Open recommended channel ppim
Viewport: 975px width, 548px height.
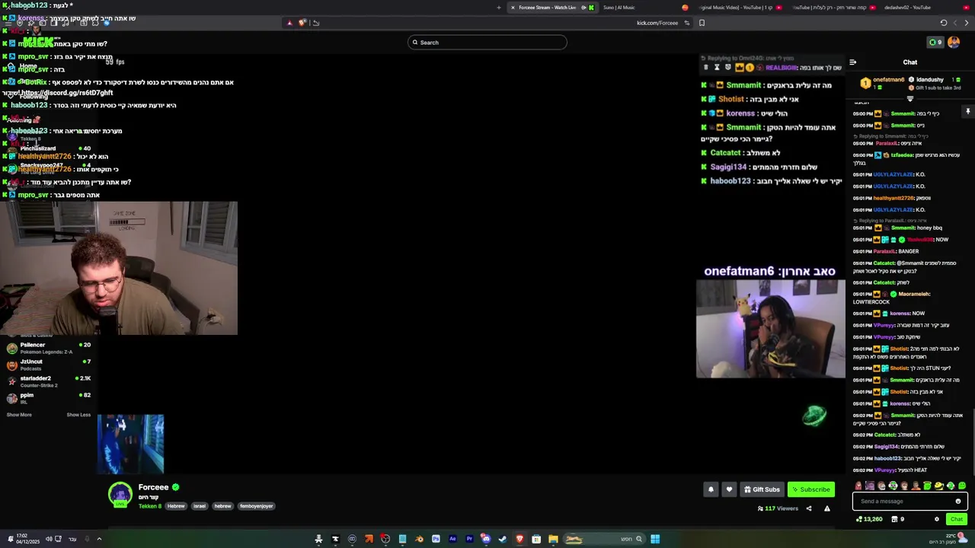coord(47,398)
